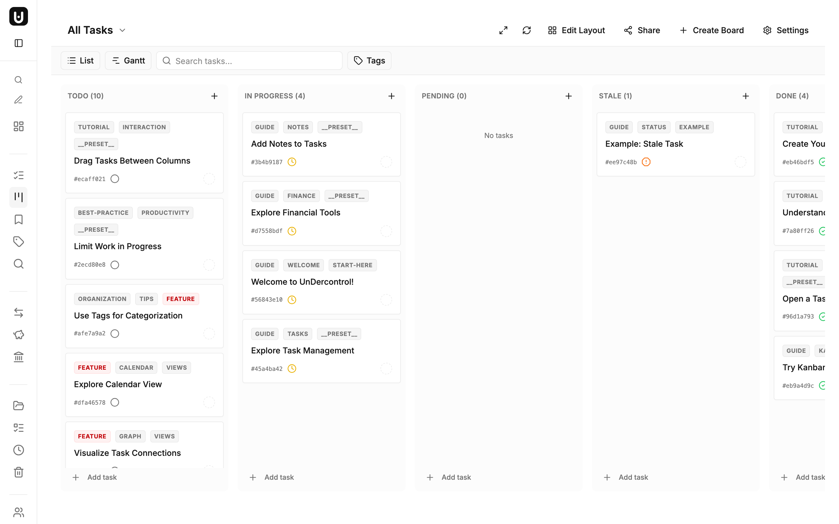Mark task #ecaff021 as complete
The image size is (839, 524).
(114, 178)
